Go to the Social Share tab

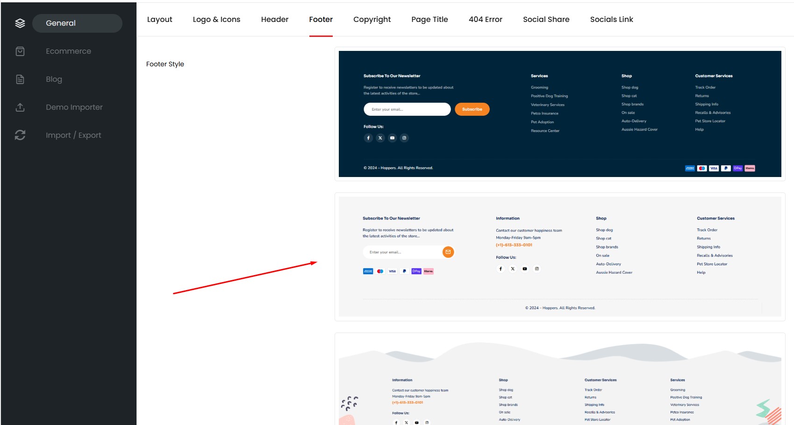(546, 20)
